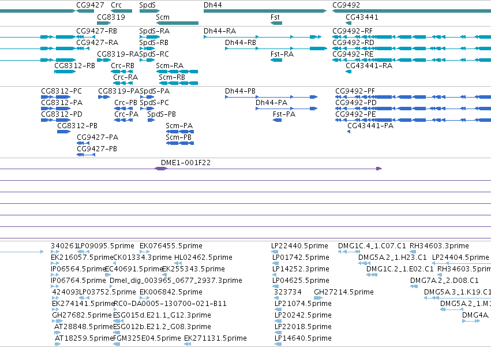This screenshot has width=491, height=347.
Task: Click protein CG9427-PA
Action: [83, 143]
